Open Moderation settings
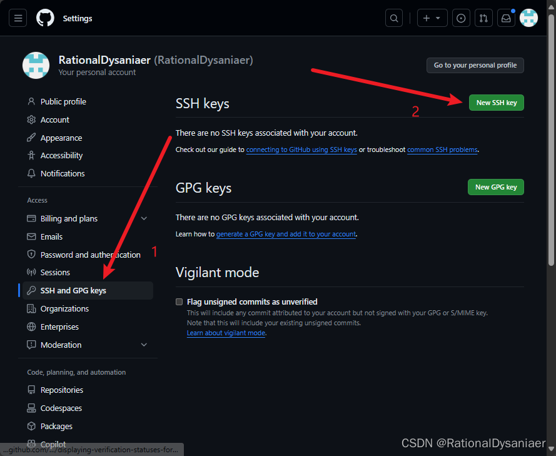The image size is (556, 456). coord(88,345)
